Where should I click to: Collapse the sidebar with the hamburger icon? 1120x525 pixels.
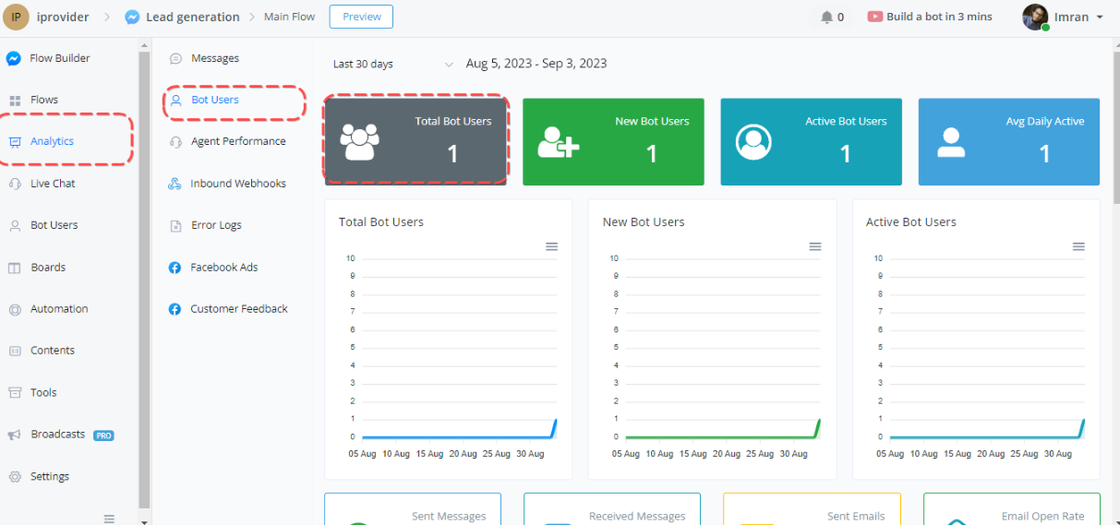(109, 519)
